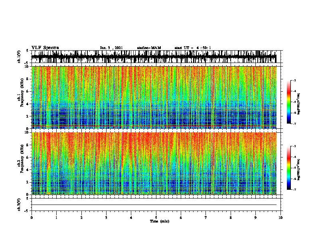Click time axis tick label "10"
The width and height of the screenshot is (316, 244).
(280, 218)
